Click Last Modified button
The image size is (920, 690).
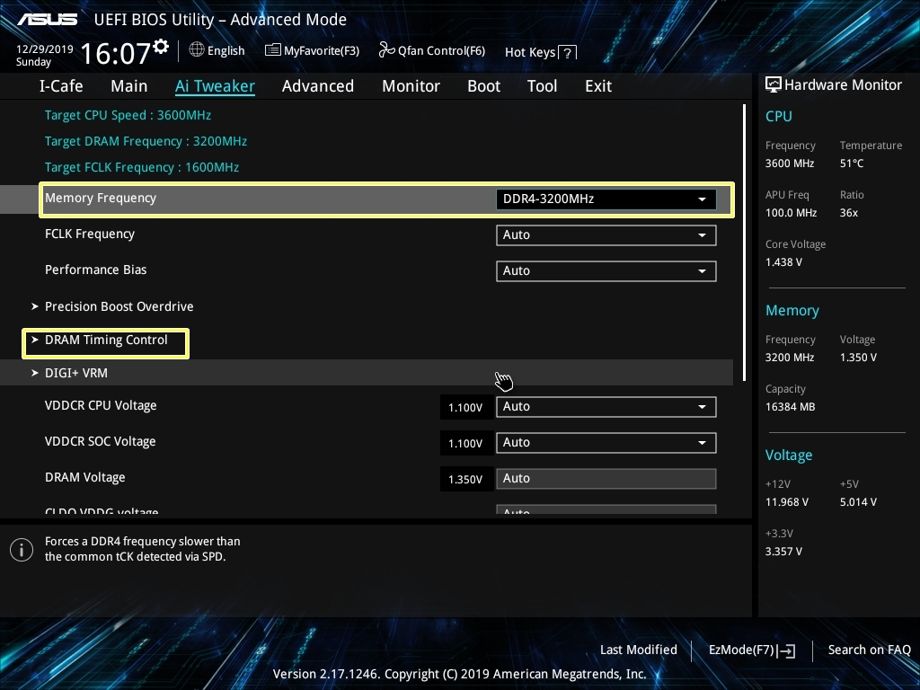pos(639,650)
